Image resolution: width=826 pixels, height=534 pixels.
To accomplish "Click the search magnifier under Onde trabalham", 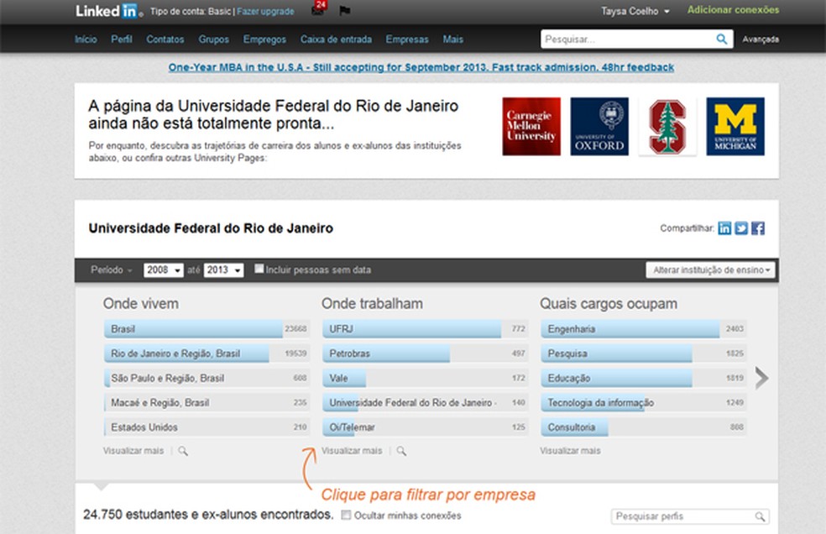I will [401, 451].
